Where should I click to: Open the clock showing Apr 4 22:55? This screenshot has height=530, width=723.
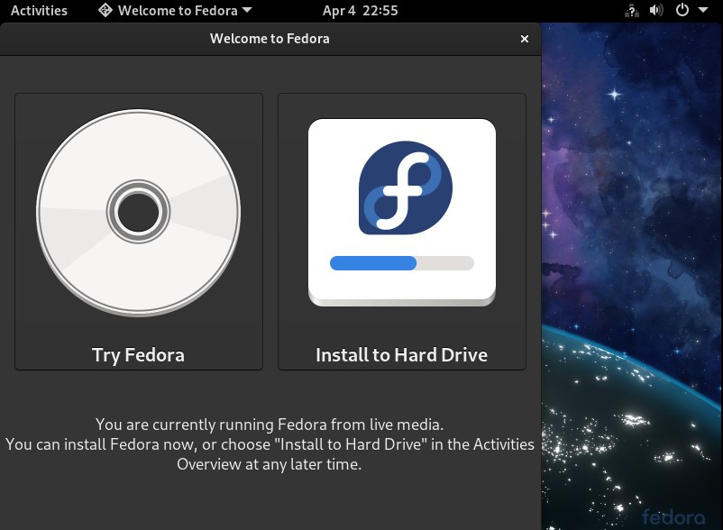coord(360,10)
